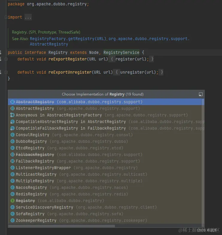Click abstract class icon beside org.apache AbstractRegistry
Screen dimensions: 222x235
pyautogui.click(x=13, y=108)
